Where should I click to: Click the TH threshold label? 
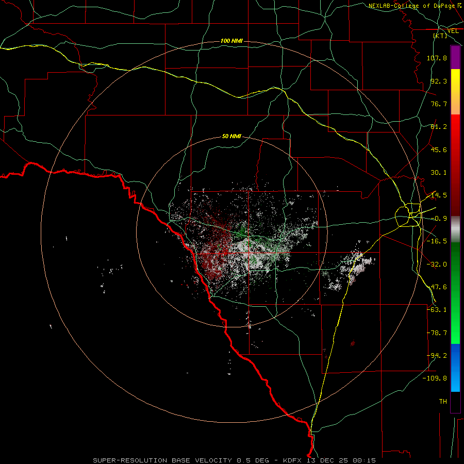coord(443,402)
